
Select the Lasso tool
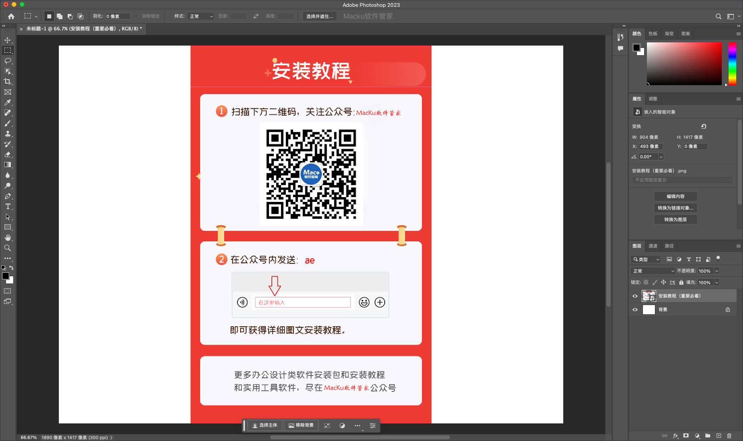(x=8, y=61)
